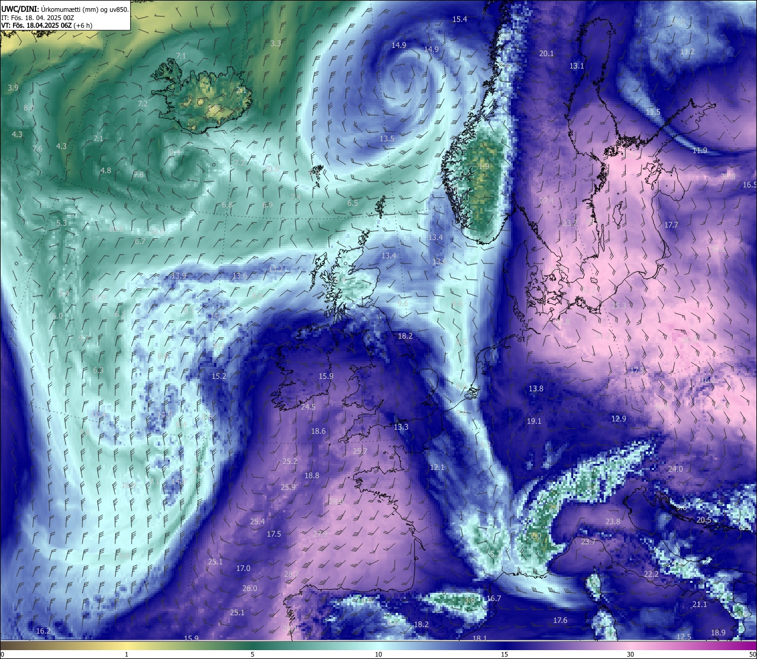This screenshot has height=659, width=757.
Task: Click the 19.1 value over central Germany
Action: (x=534, y=421)
